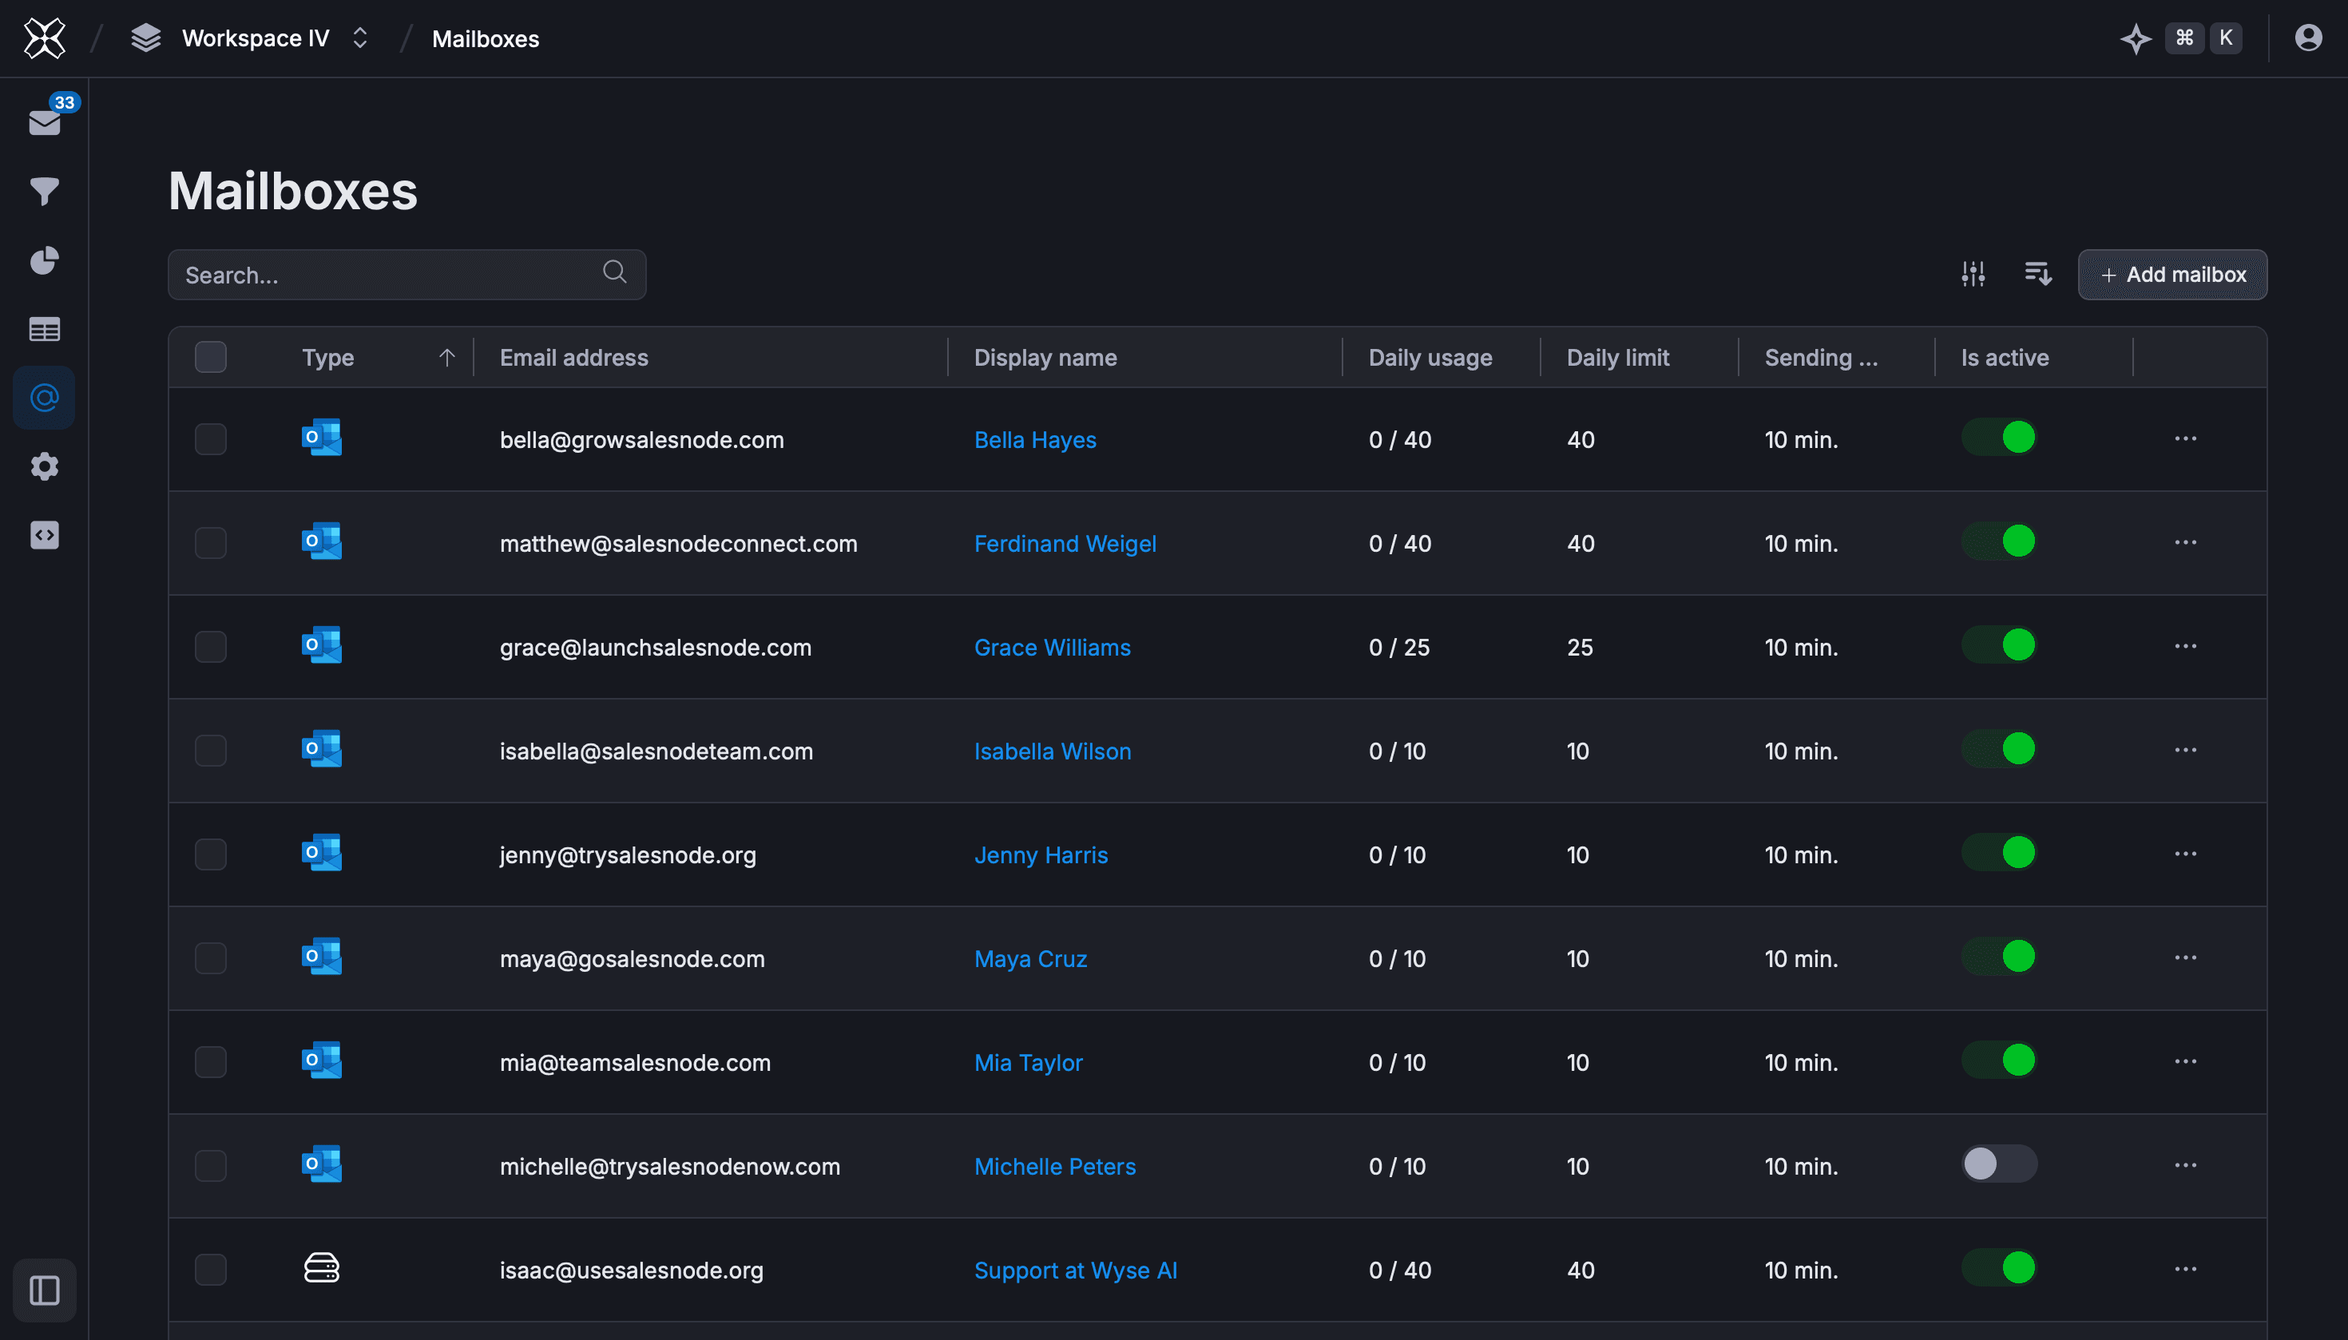Screen dimensions: 2348x1340
Task: Click the sort order icon near Add mailbox
Action: click(x=2038, y=274)
